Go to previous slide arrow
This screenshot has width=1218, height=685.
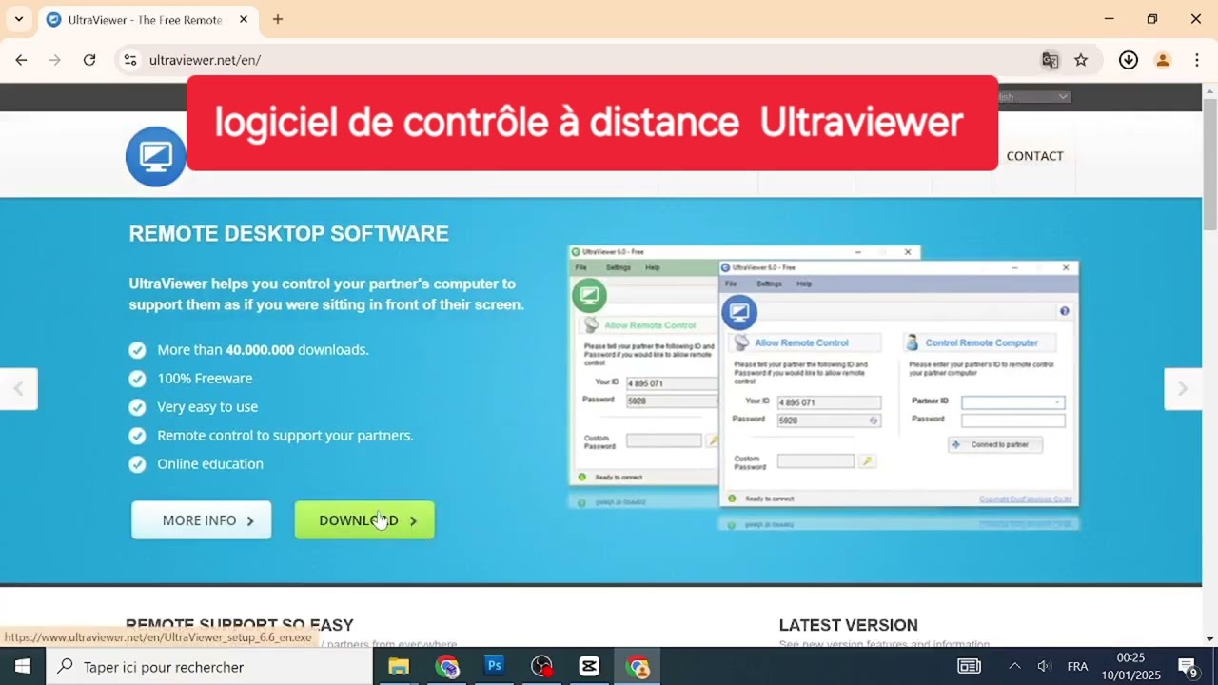18,388
